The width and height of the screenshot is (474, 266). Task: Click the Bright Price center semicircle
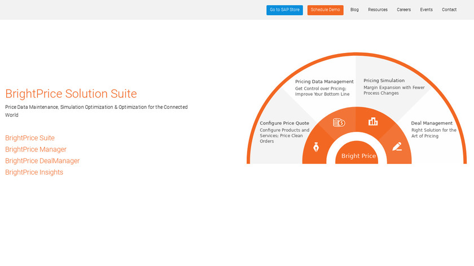point(357,153)
